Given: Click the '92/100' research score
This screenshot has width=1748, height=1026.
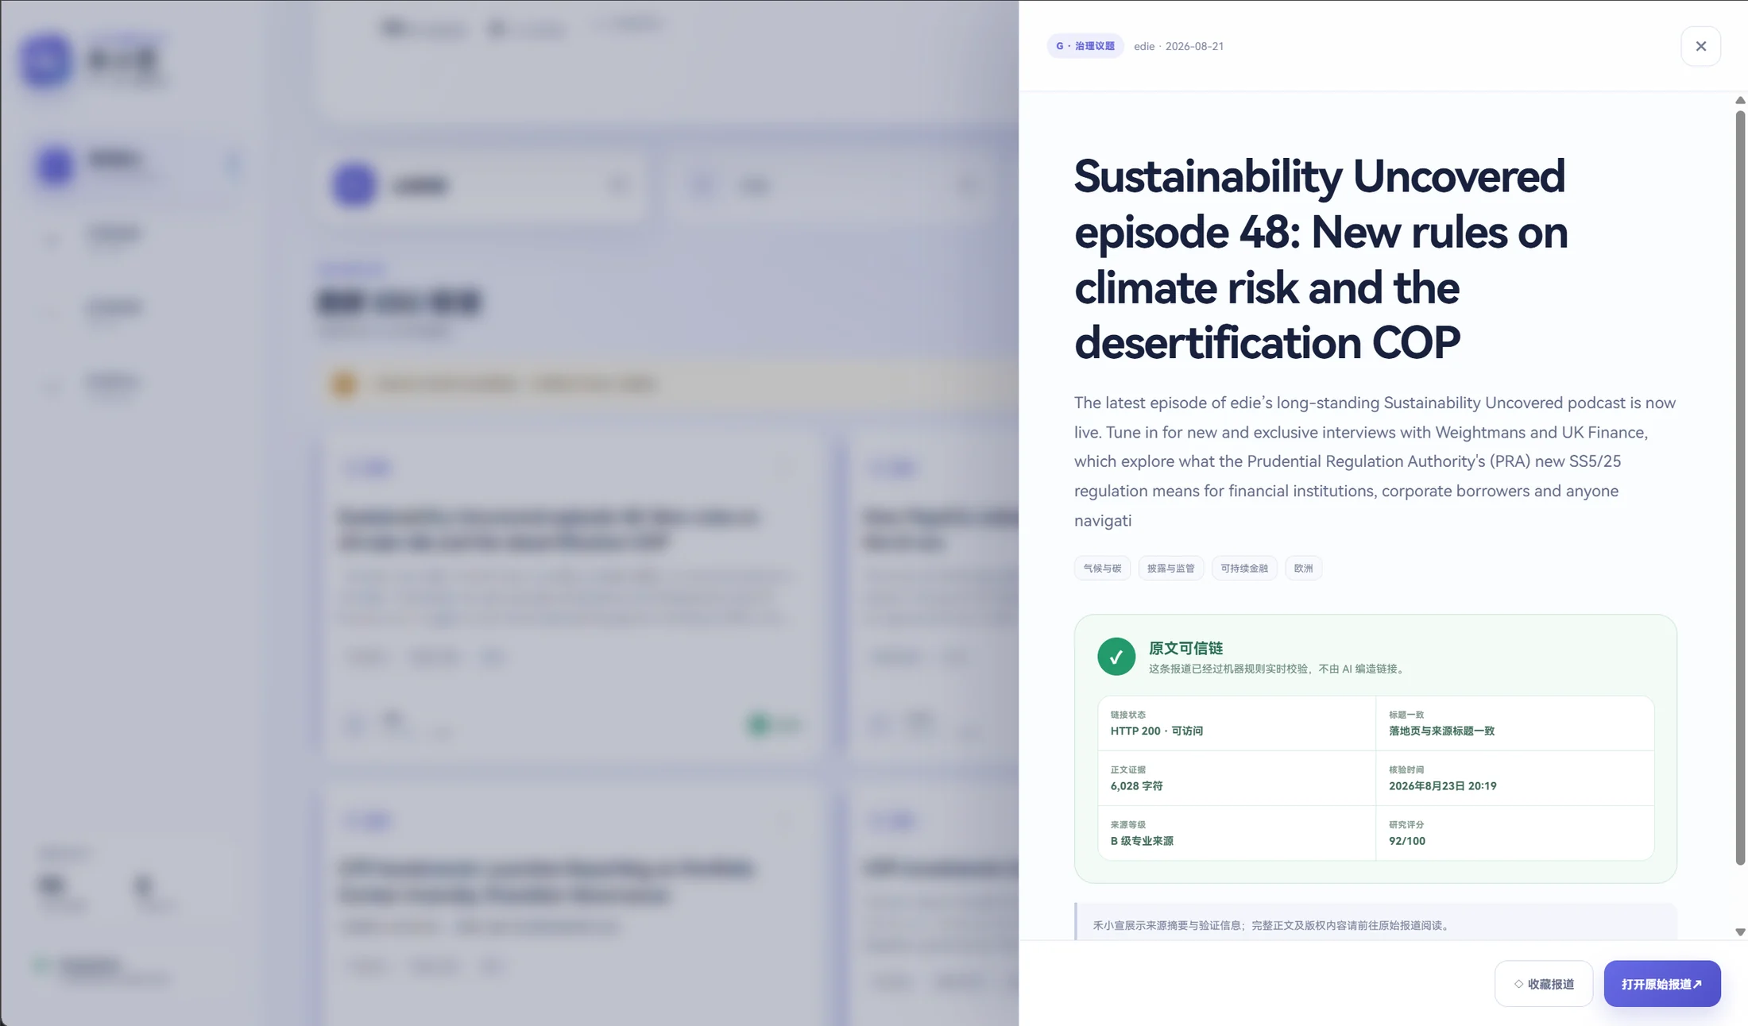Looking at the screenshot, I should coord(1407,840).
